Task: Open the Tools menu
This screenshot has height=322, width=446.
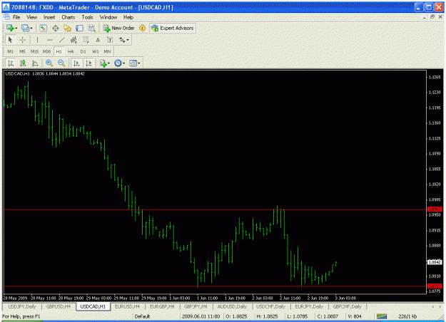Action: tap(87, 17)
